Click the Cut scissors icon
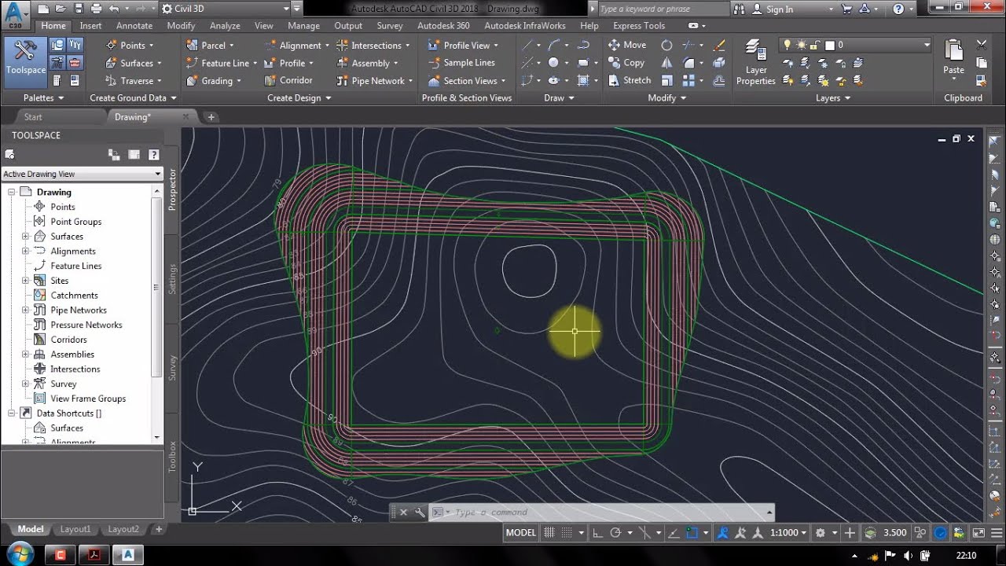This screenshot has height=566, width=1006. [982, 45]
